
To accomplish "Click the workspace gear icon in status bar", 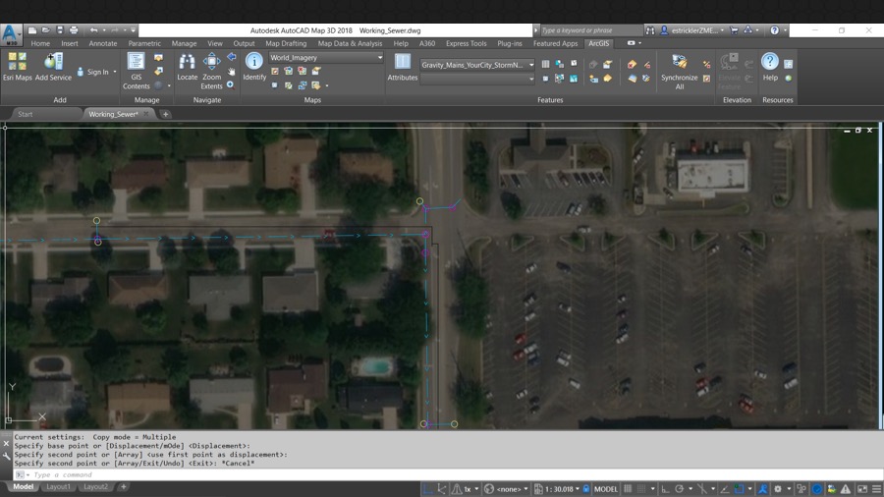I will (778, 489).
